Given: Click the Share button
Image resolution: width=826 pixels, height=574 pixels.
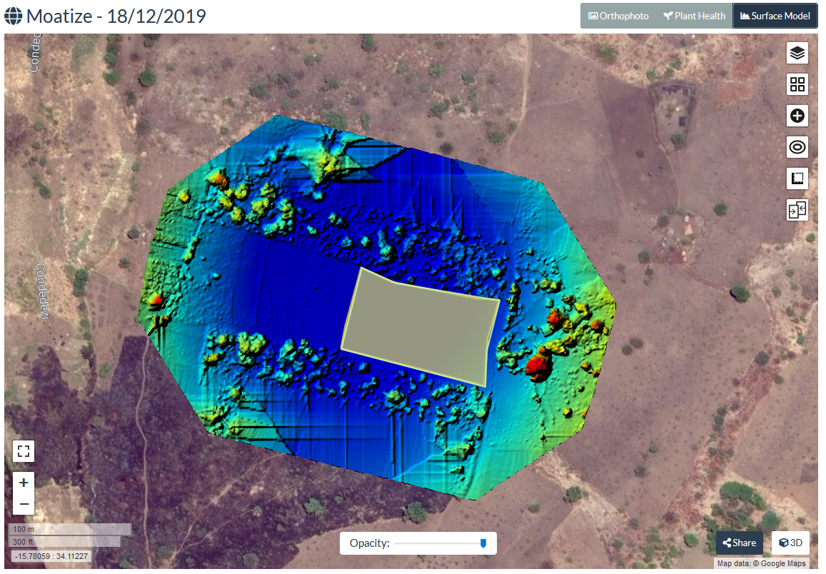Looking at the screenshot, I should [x=739, y=543].
